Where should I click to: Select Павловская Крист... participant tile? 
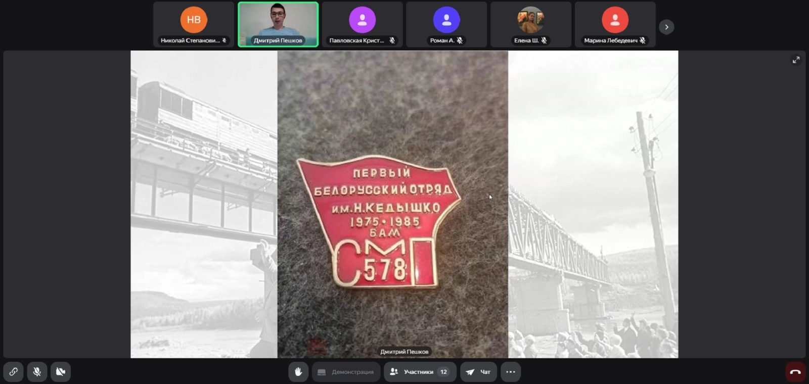pyautogui.click(x=362, y=24)
